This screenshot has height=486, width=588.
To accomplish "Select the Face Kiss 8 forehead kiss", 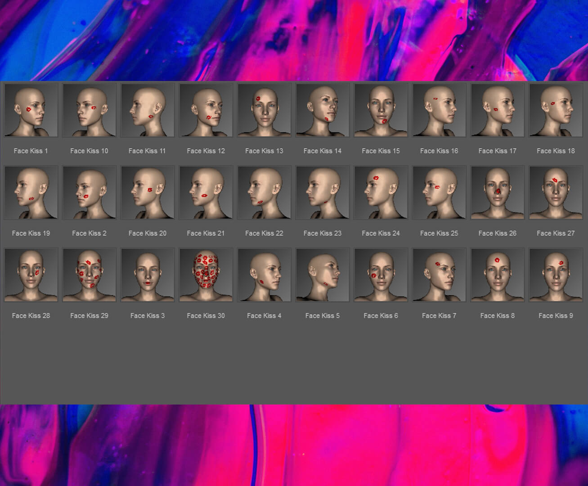I will pyautogui.click(x=497, y=274).
